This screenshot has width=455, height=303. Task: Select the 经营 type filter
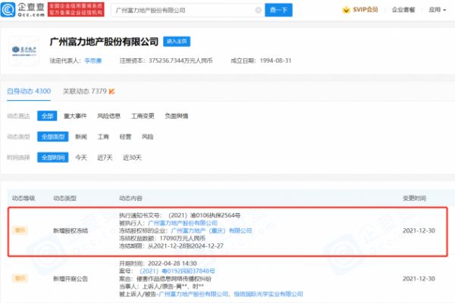click(125, 136)
